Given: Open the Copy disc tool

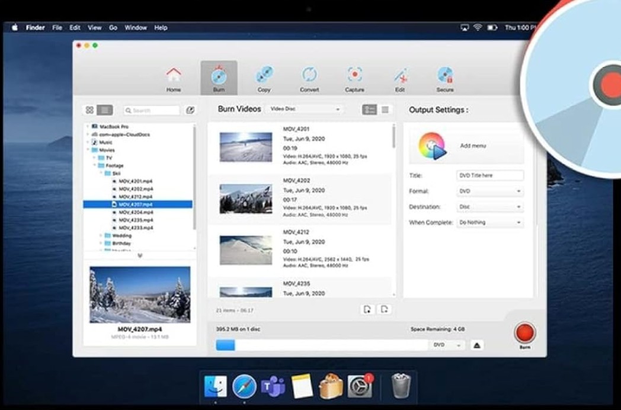Looking at the screenshot, I should coord(264,79).
